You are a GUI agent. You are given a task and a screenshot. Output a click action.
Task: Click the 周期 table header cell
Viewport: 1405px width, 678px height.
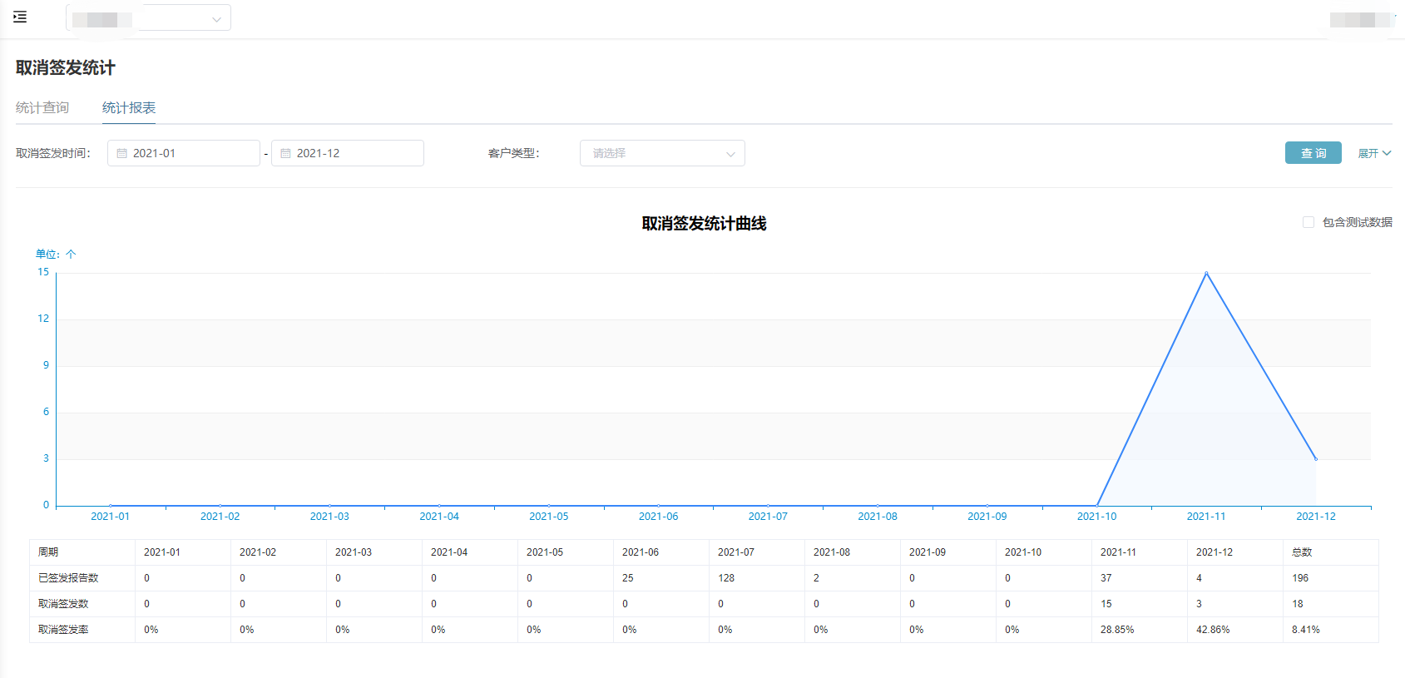[x=82, y=552]
